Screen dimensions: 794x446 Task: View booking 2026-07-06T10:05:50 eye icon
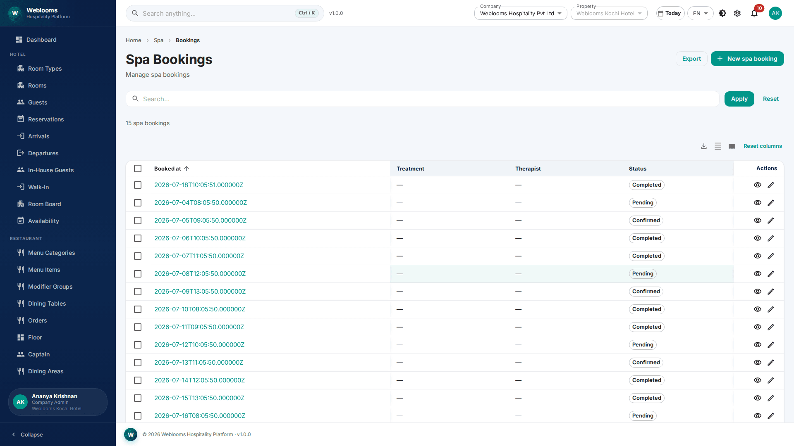pos(758,238)
